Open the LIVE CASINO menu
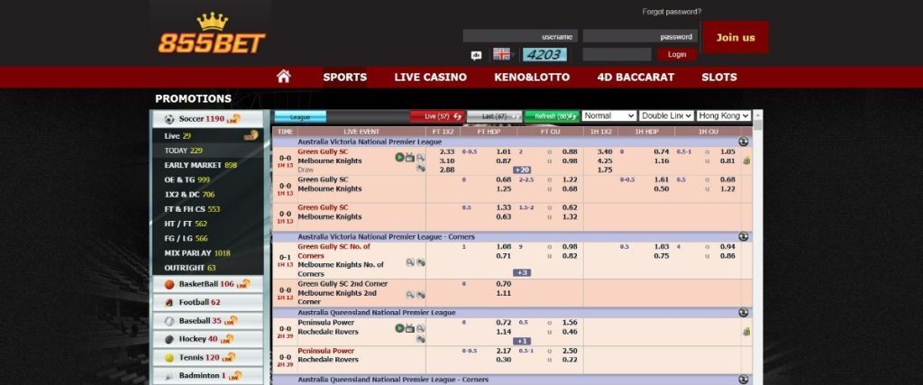The width and height of the screenshot is (923, 385). point(430,78)
